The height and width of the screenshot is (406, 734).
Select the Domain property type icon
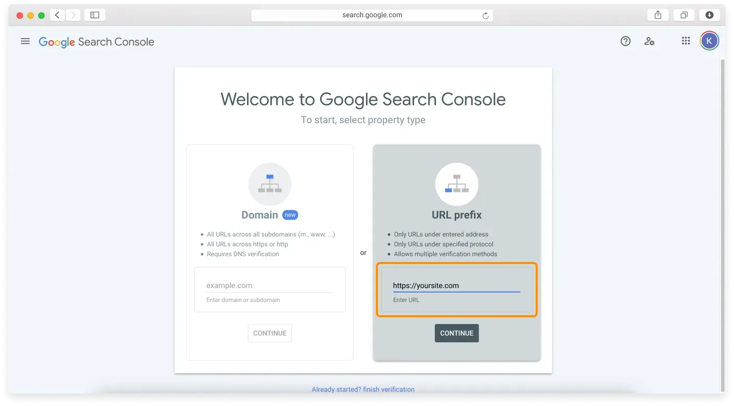tap(270, 184)
